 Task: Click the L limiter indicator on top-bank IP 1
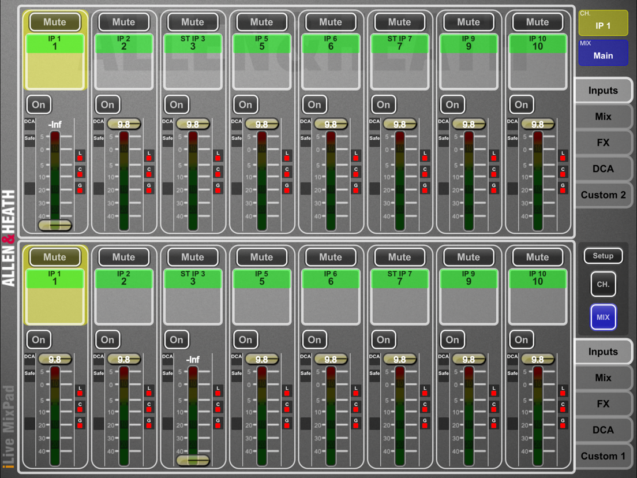coord(80,156)
